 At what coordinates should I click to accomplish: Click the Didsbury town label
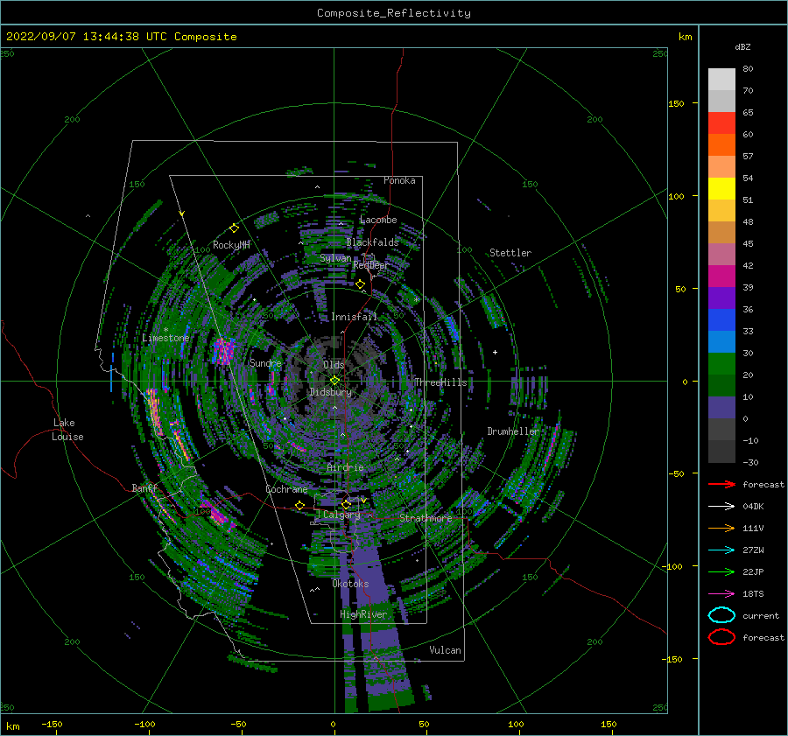(x=330, y=392)
